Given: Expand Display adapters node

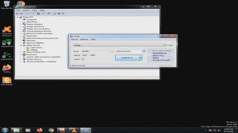Looking at the screenshot, I should [21, 24].
